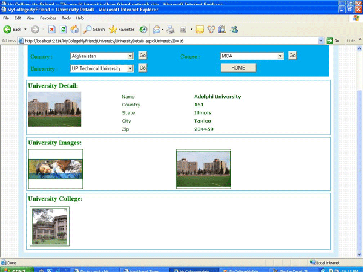The height and width of the screenshot is (272, 363).
Task: Click the History icon in toolbar
Action: [x=143, y=30]
